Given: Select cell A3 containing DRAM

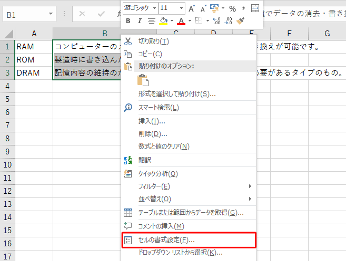Looking at the screenshot, I should coord(34,73).
